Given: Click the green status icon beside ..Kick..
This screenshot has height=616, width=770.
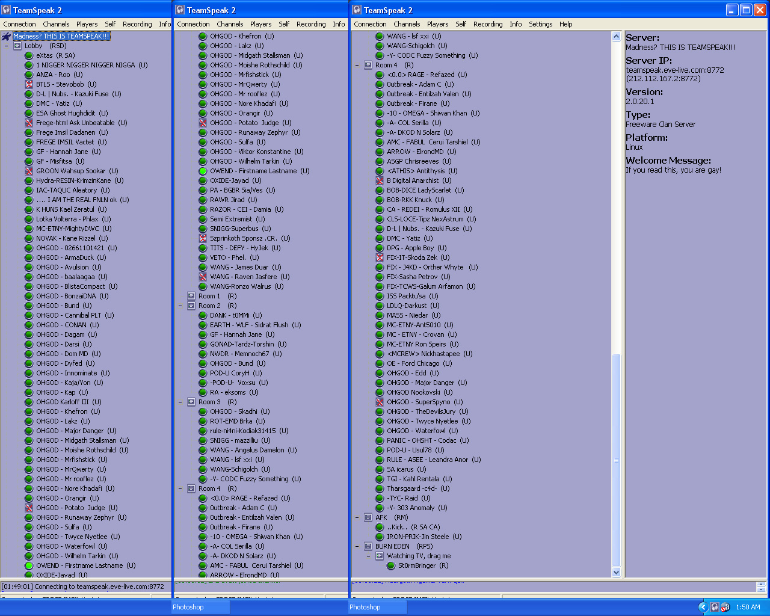Looking at the screenshot, I should tap(380, 527).
